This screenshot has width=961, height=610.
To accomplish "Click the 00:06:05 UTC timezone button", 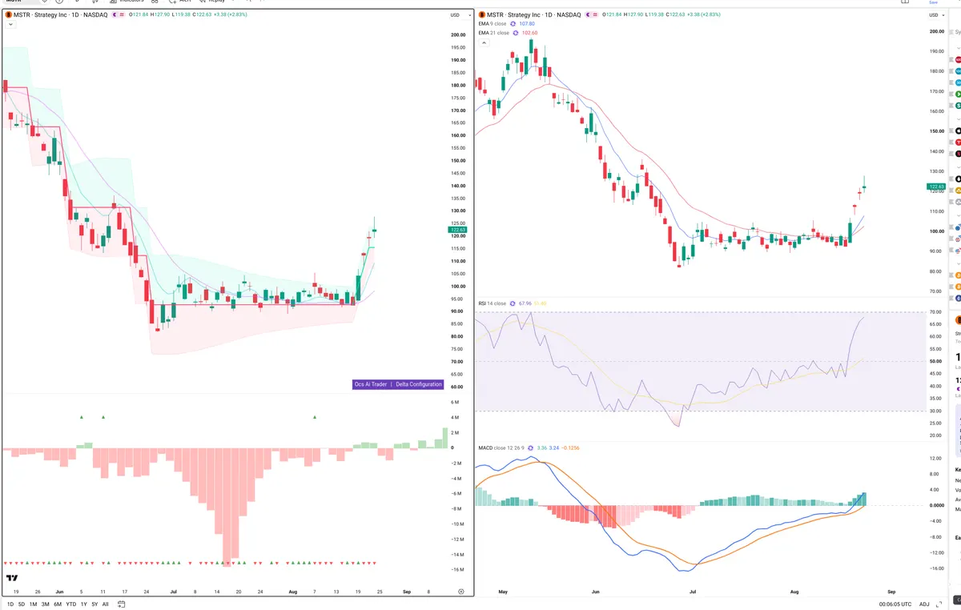I will [897, 604].
